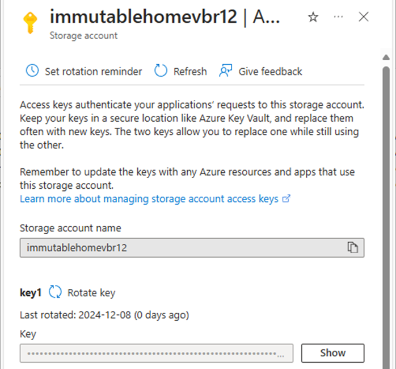396x369 pixels.
Task: Click the yellow key storage account icon
Action: [30, 23]
